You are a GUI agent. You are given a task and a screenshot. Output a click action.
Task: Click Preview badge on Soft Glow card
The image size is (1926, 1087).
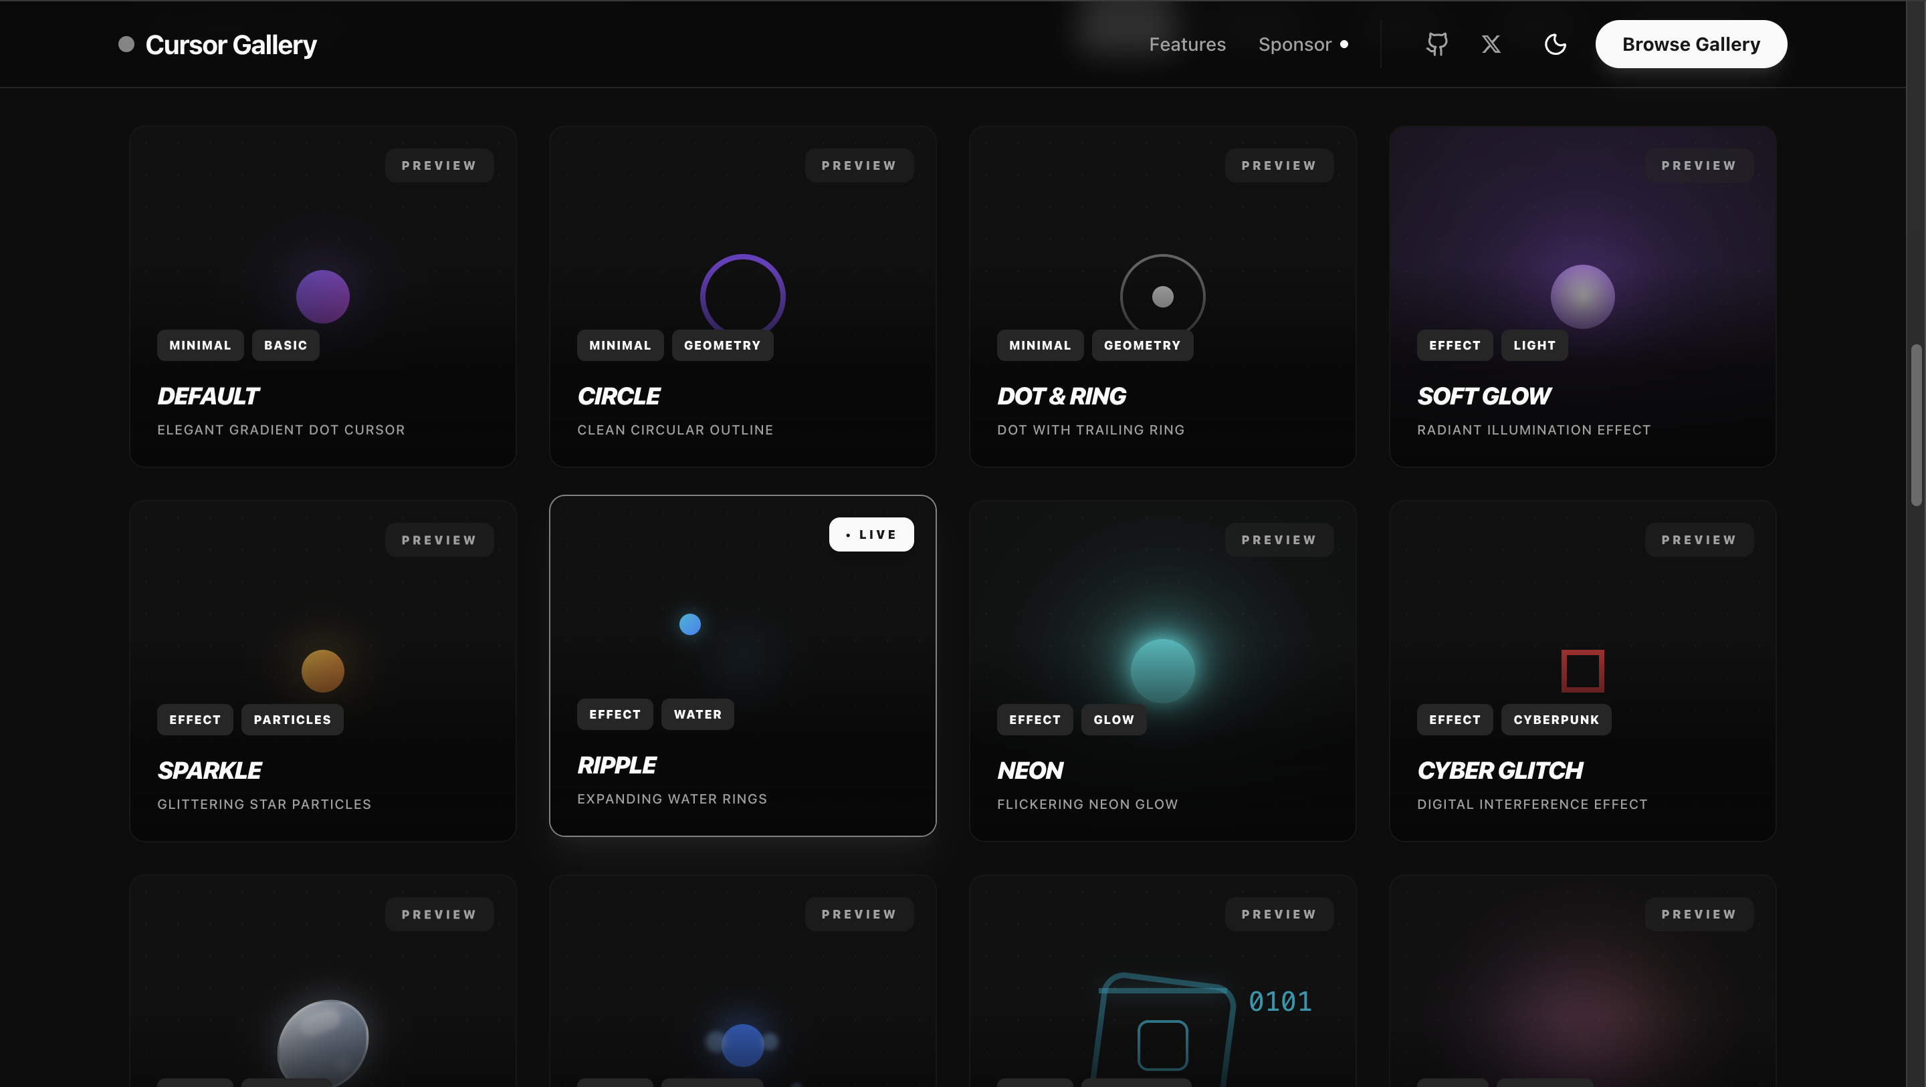(x=1699, y=165)
